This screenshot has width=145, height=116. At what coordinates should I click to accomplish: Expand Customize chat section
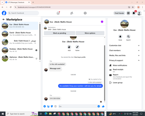coord(124,46)
